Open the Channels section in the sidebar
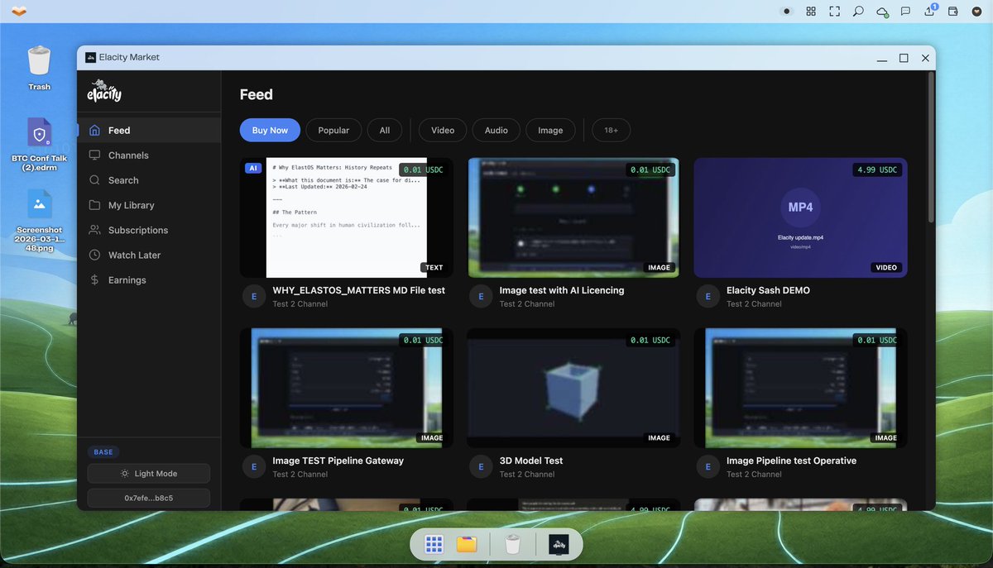The width and height of the screenshot is (993, 568). (x=150, y=155)
